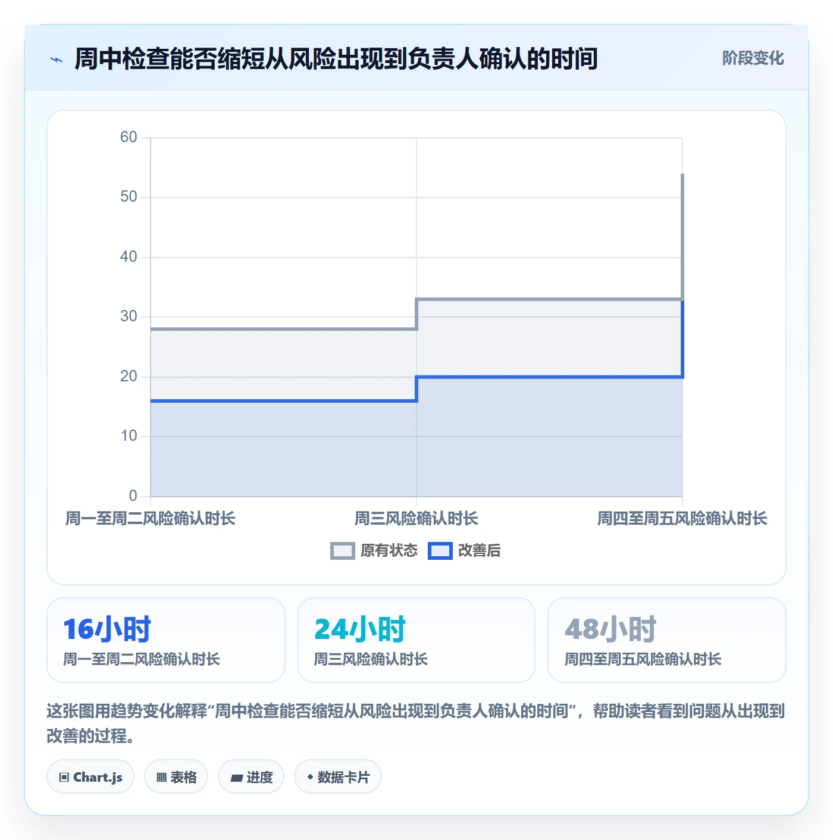Image resolution: width=833 pixels, height=840 pixels.
Task: Click the chart title 周中检查能否缩短 heading
Action: pos(336,59)
